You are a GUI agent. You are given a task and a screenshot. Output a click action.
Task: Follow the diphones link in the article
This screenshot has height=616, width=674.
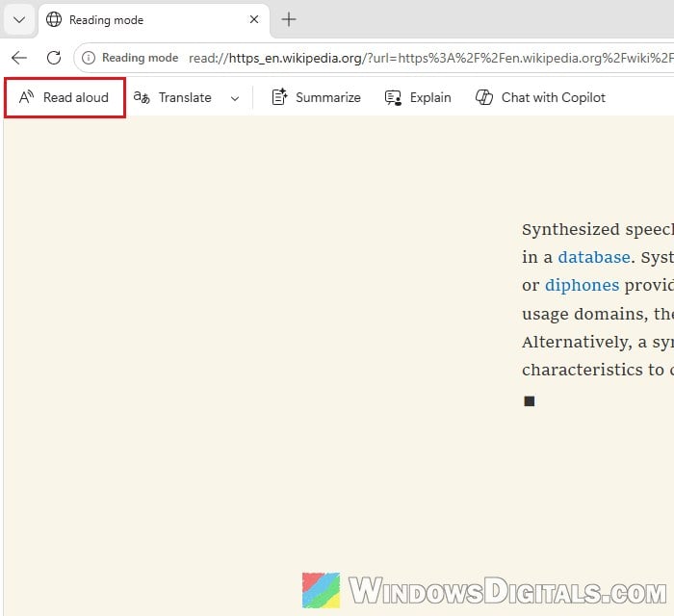(582, 285)
